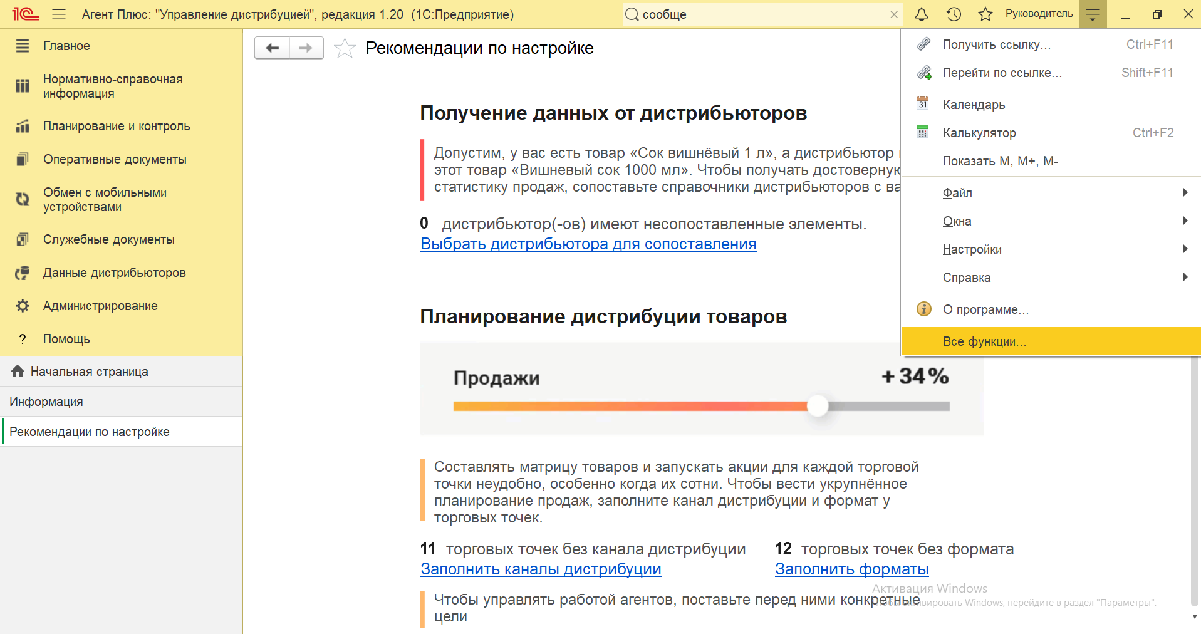Select Показать M, M+, M- item
This screenshot has width=1201, height=634.
pos(1051,161)
